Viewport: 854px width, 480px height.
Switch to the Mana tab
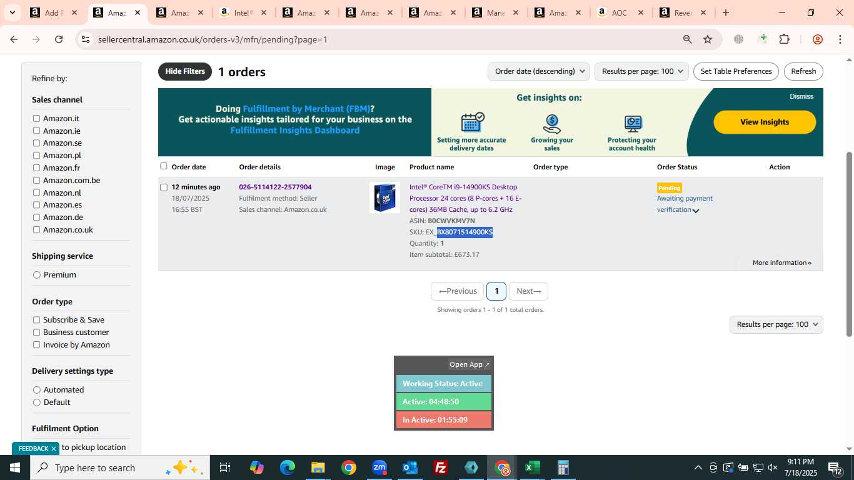coord(494,12)
